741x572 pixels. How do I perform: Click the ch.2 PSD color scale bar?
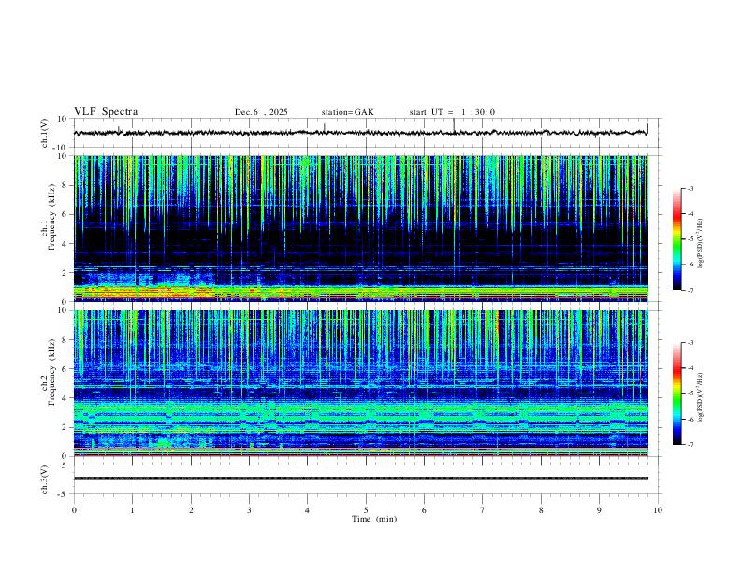pos(676,393)
